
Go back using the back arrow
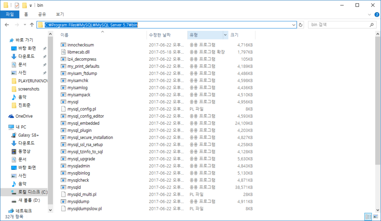click(x=7, y=25)
